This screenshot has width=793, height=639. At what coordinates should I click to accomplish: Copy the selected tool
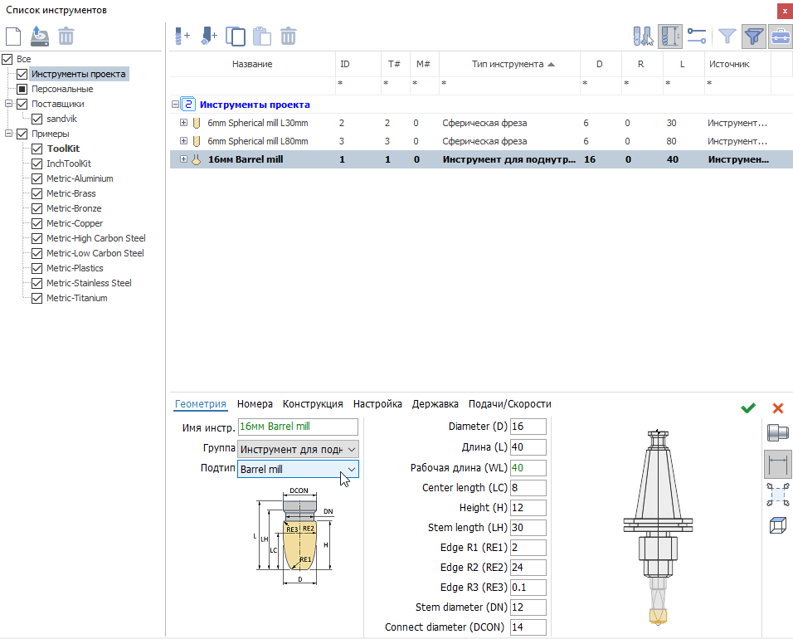pos(236,37)
